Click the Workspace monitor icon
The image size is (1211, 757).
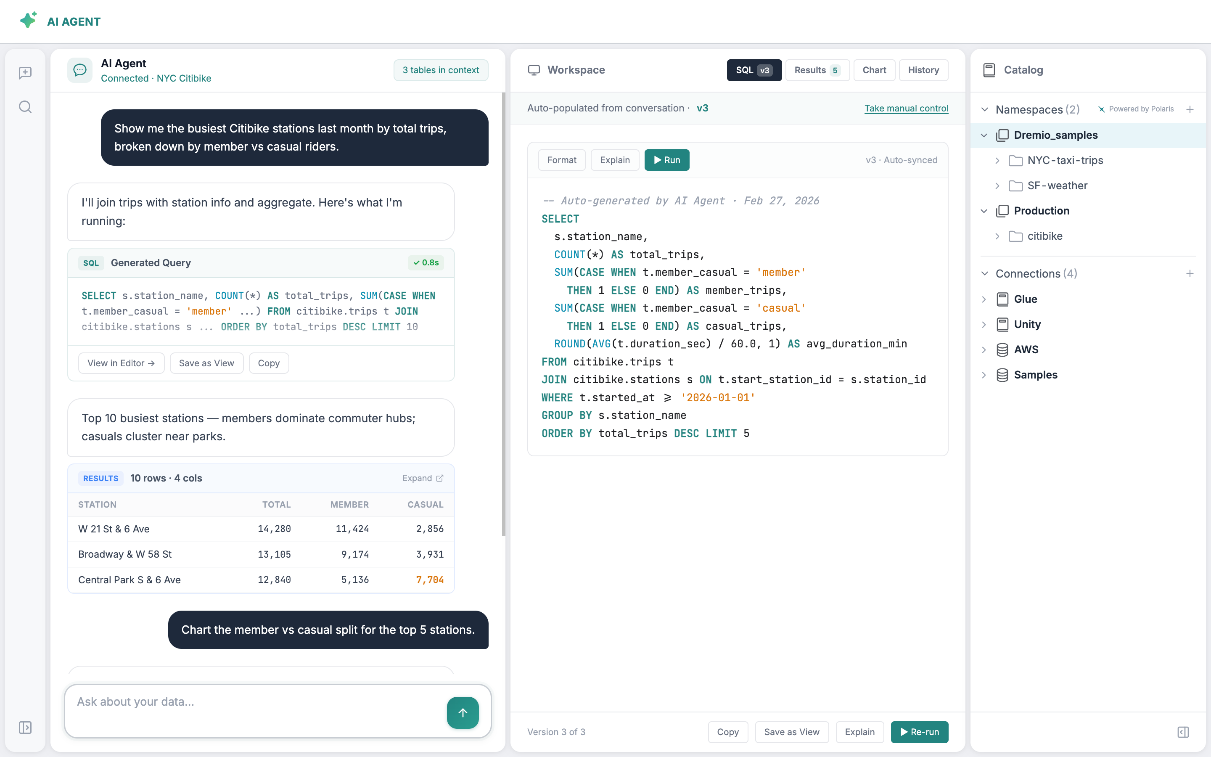pos(534,69)
